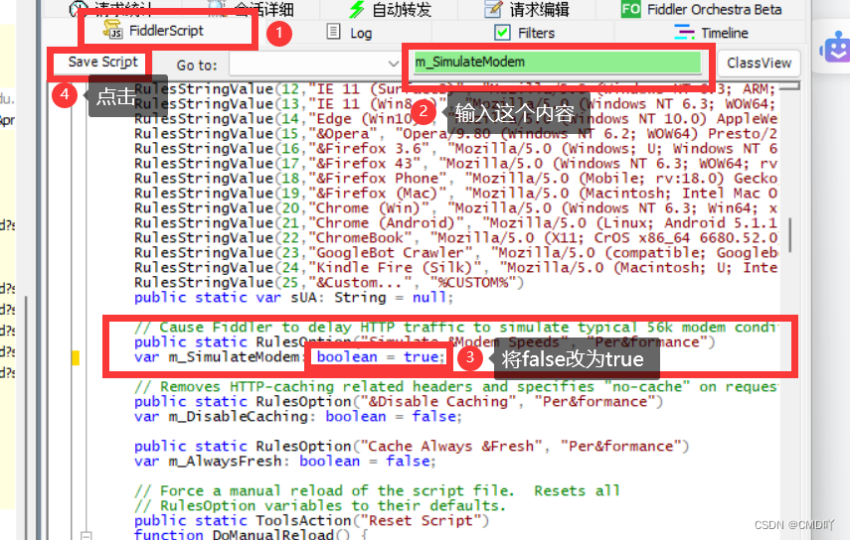Click the Timeline bars icon
This screenshot has width=850, height=540.
click(684, 32)
